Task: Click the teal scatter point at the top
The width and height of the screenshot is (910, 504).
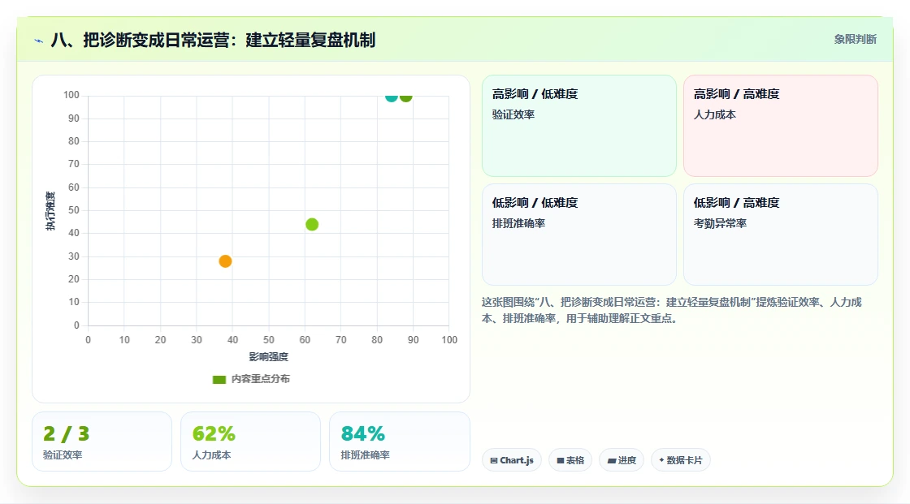Action: tap(391, 97)
